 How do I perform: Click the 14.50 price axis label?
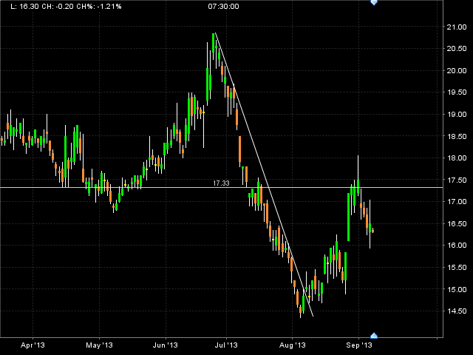coord(457,311)
